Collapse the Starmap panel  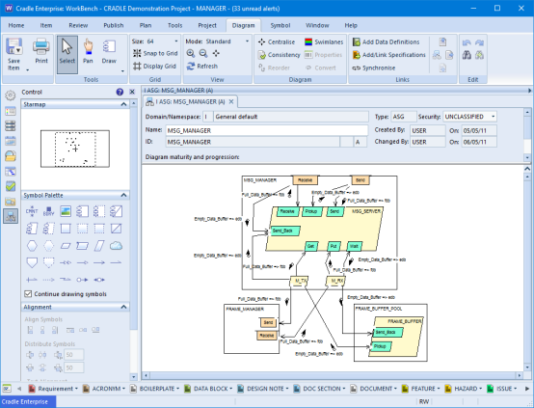(124, 104)
